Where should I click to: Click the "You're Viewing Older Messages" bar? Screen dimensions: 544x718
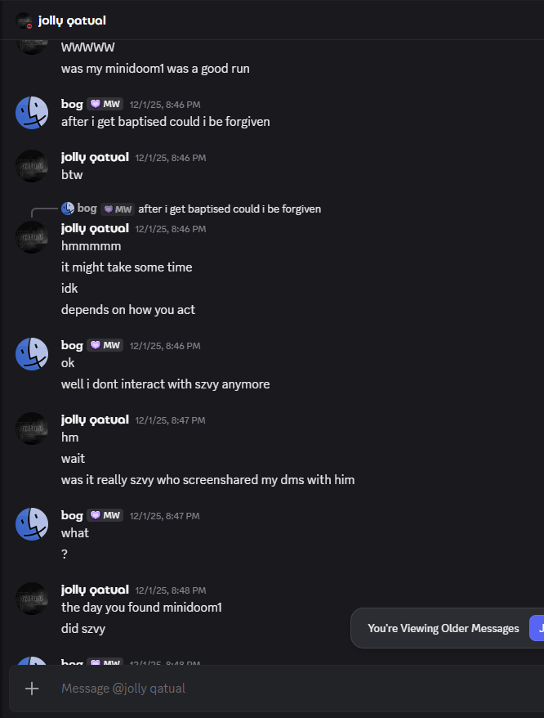pos(443,628)
